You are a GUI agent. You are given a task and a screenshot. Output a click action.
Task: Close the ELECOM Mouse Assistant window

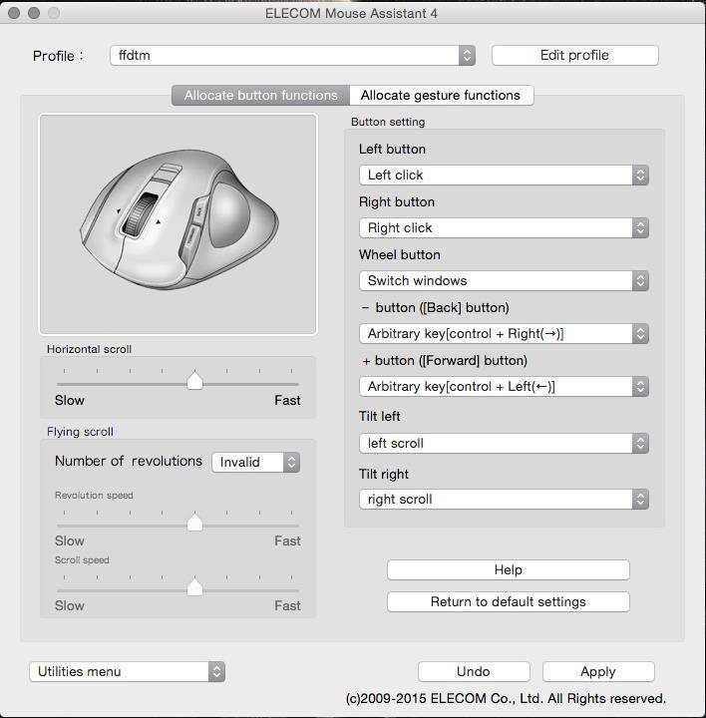coord(14,13)
